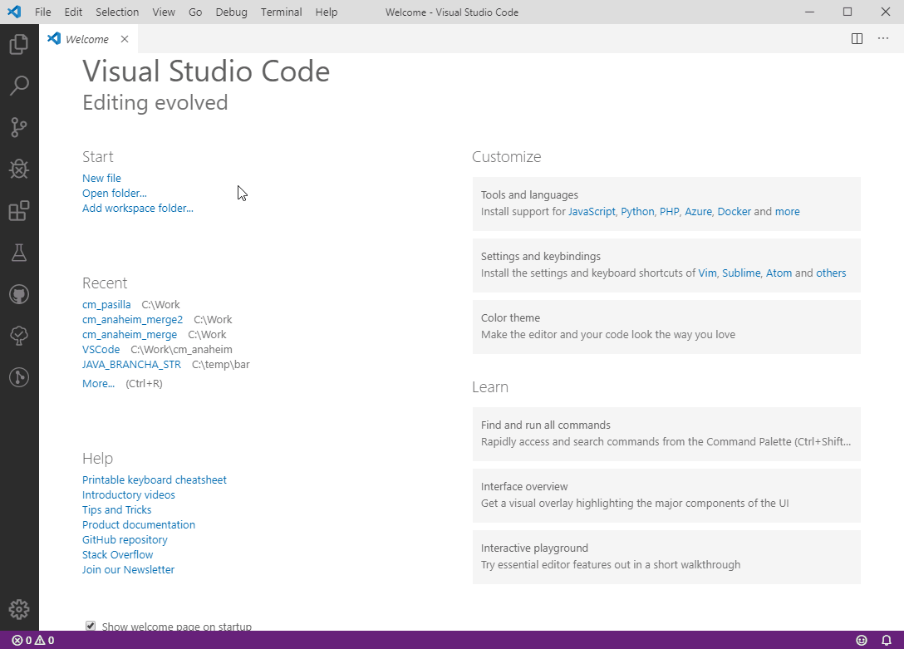Image resolution: width=904 pixels, height=649 pixels.
Task: Click the feedback smiley icon
Action: coord(862,641)
